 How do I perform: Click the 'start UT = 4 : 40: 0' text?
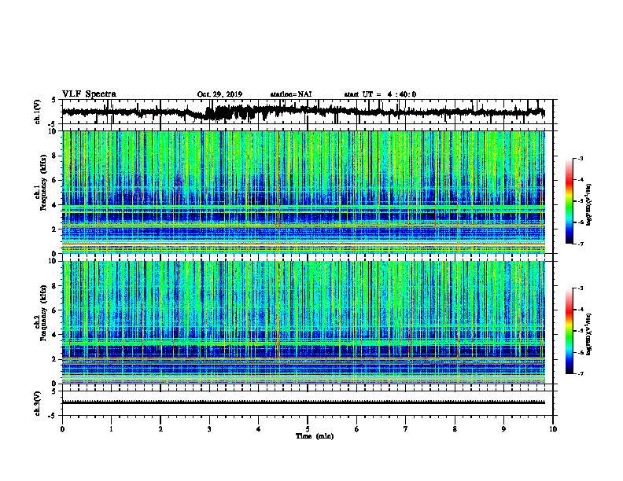[x=380, y=94]
